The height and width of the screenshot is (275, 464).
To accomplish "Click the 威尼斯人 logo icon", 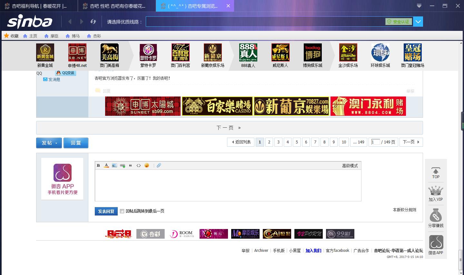I will [x=281, y=52].
